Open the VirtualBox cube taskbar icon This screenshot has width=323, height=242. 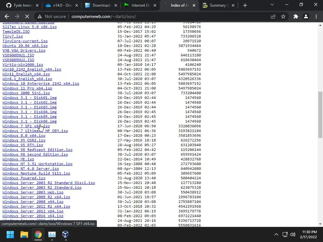point(66,234)
